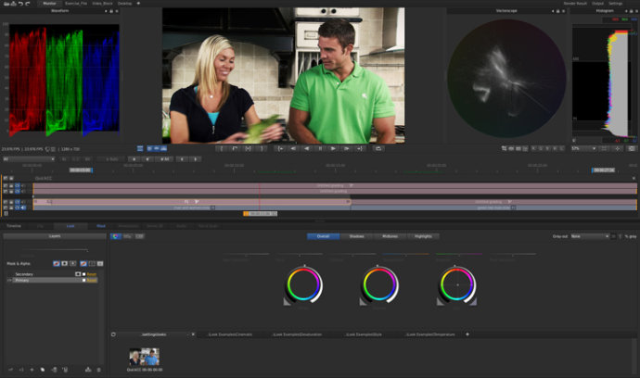
Task: Toggle the Secondary layer checkbox
Action: click(x=83, y=274)
